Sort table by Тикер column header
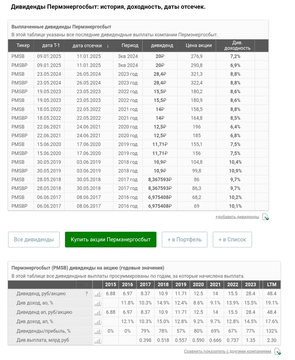This screenshot has height=360, width=295. pos(23,46)
